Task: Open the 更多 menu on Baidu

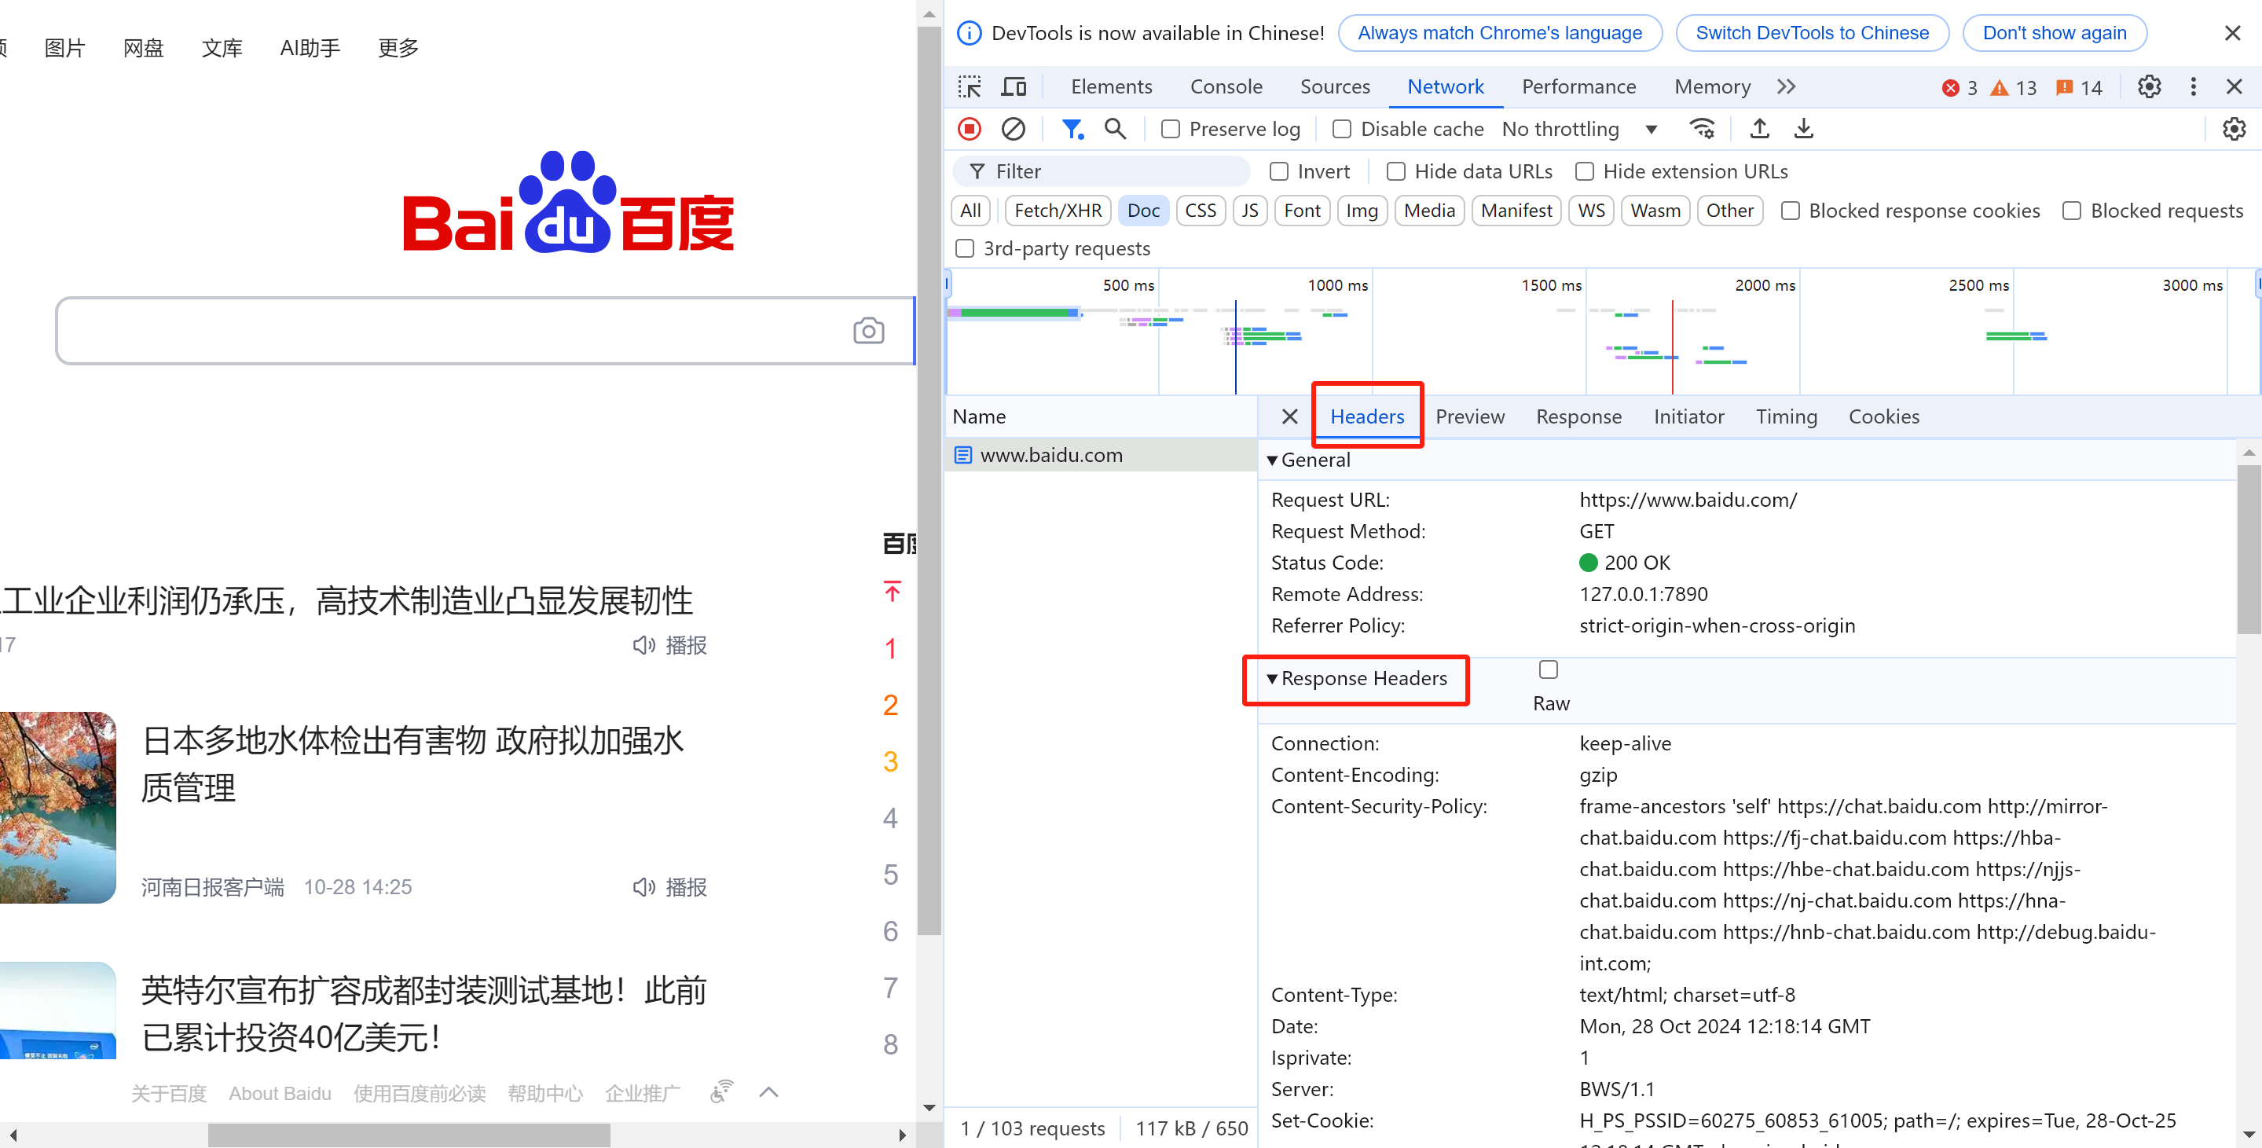Action: pyautogui.click(x=398, y=48)
